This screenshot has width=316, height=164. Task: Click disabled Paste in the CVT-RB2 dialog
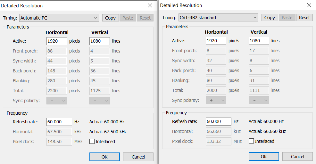tap(287, 18)
